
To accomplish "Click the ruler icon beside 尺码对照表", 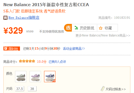I will coord(103,89).
